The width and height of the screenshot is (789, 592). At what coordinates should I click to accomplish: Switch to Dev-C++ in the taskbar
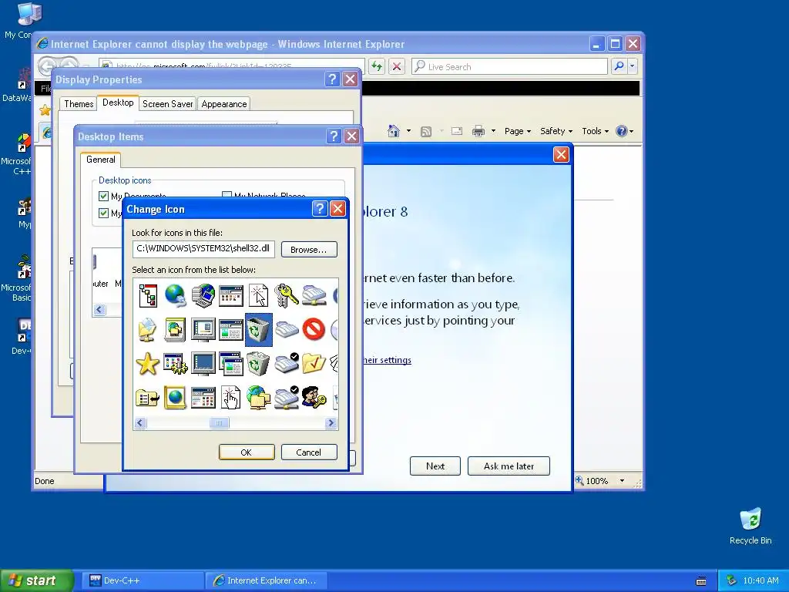[141, 580]
